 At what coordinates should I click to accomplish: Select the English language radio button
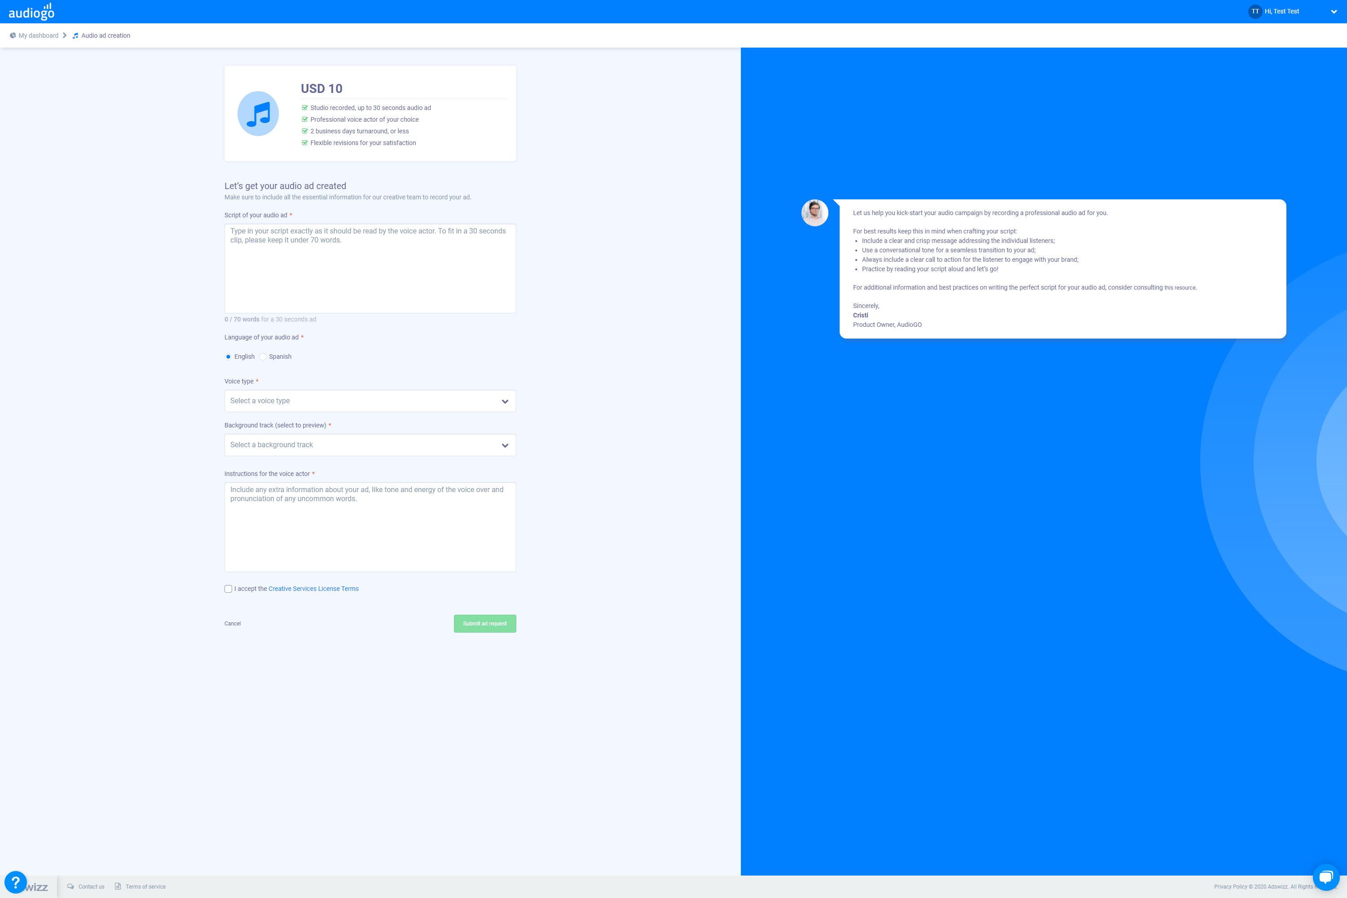point(229,357)
